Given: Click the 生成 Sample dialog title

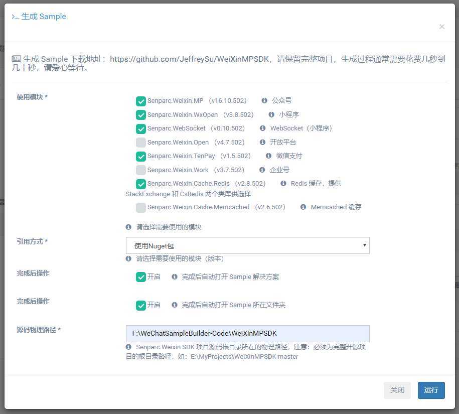Looking at the screenshot, I should pyautogui.click(x=44, y=17).
